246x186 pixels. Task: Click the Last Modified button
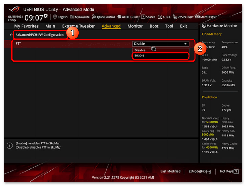170,171
